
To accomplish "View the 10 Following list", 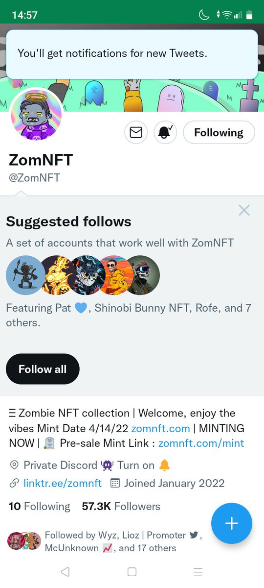I will (x=40, y=506).
